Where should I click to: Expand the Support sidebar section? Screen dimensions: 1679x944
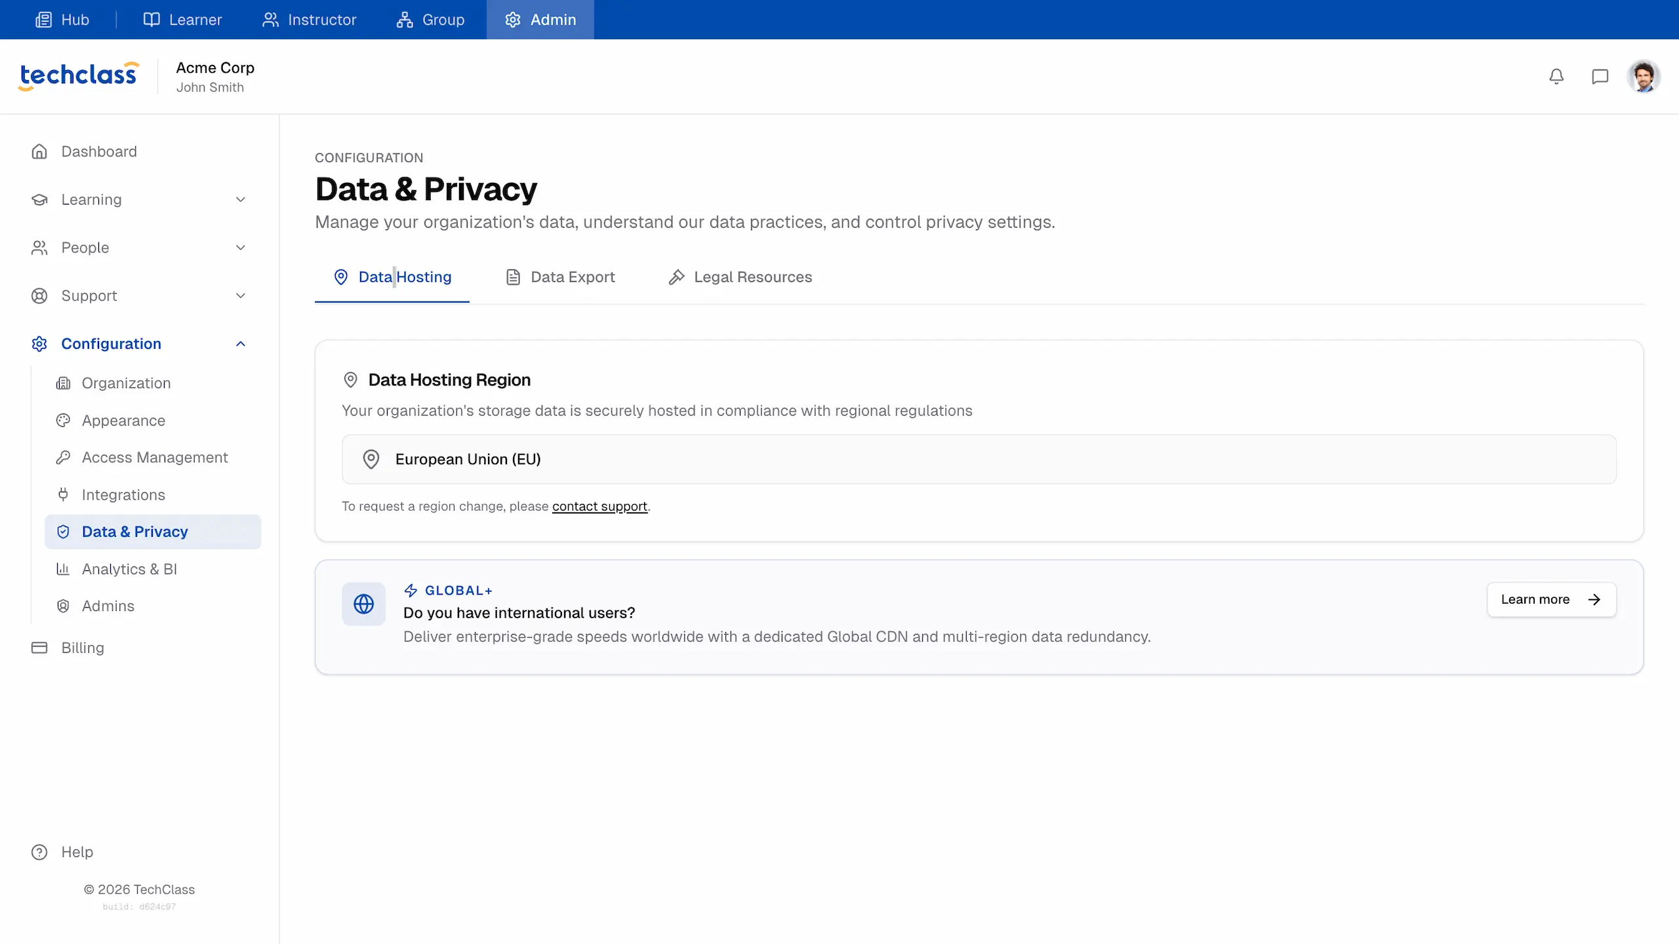[x=240, y=296]
